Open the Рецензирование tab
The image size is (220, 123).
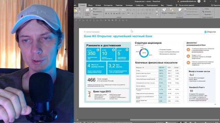click(x=152, y=5)
